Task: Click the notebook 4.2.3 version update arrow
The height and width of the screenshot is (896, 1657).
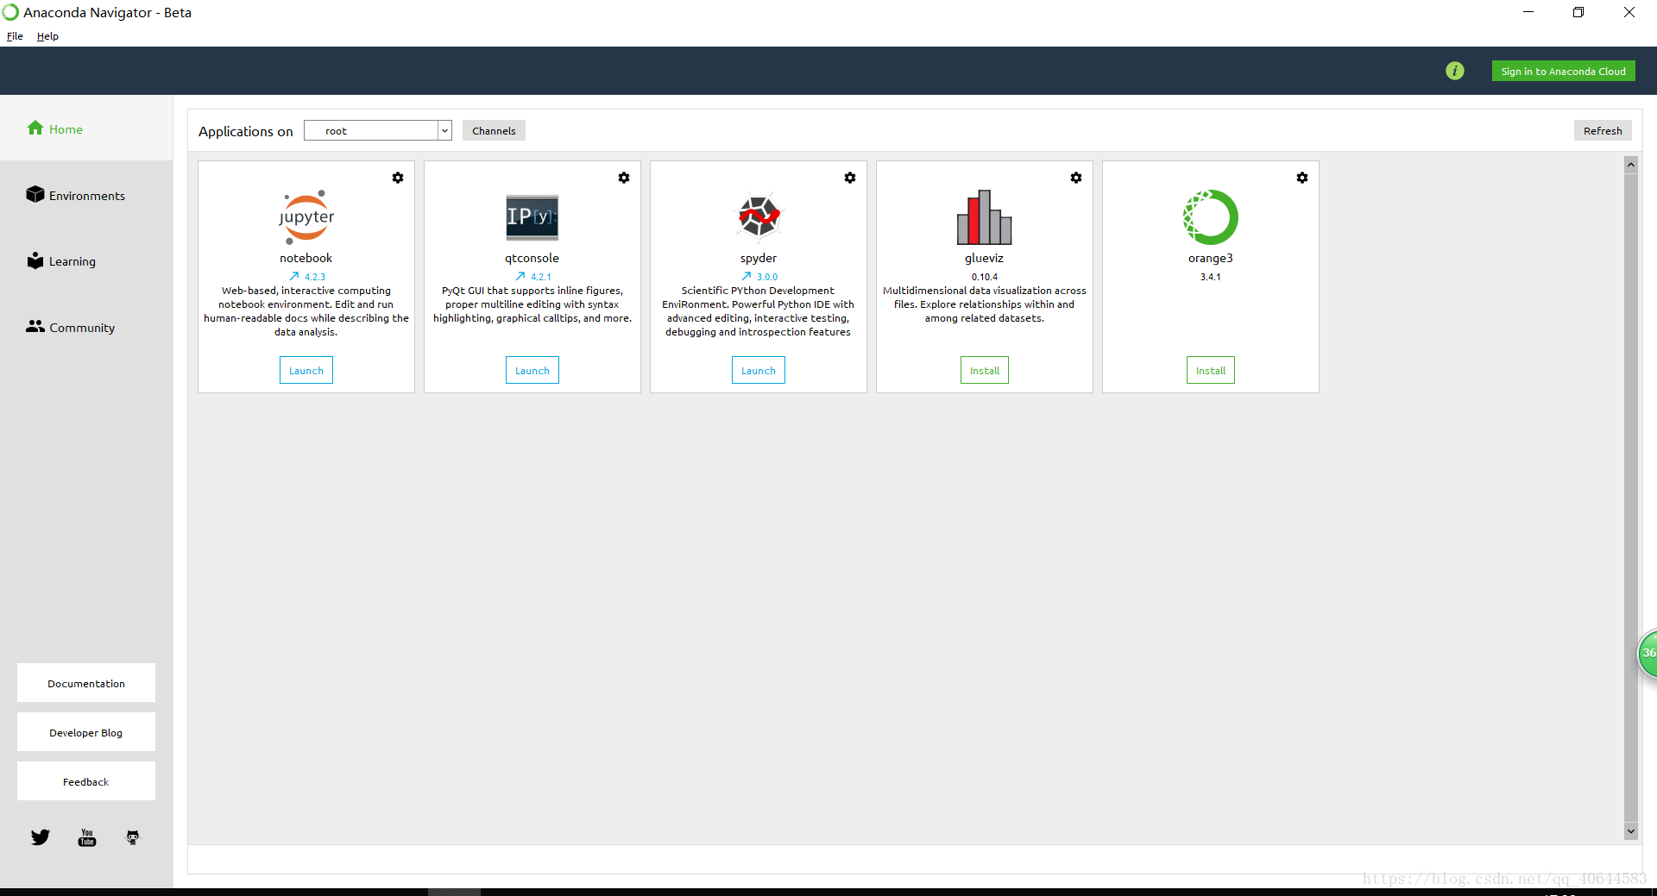Action: pos(294,277)
